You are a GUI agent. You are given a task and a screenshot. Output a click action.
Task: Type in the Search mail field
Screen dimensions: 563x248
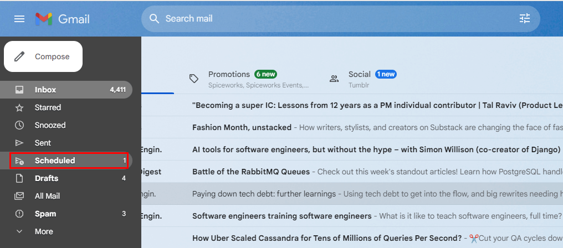(x=332, y=19)
